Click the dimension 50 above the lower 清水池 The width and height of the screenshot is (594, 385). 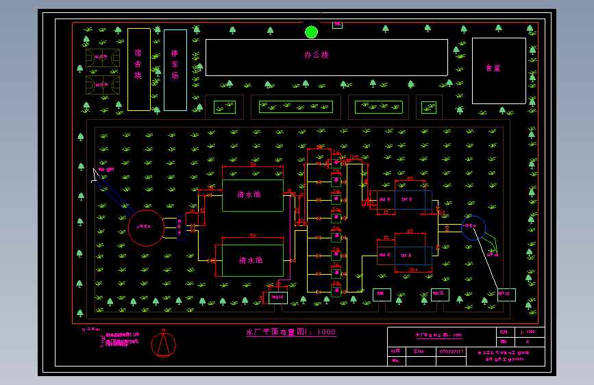coord(253,236)
